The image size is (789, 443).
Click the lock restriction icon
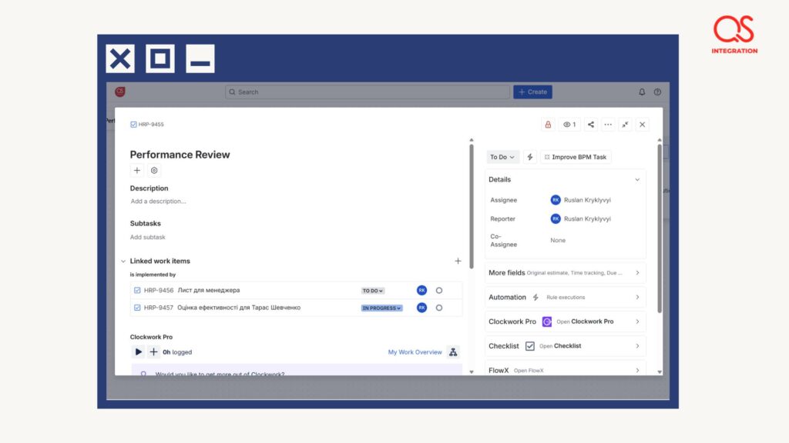tap(548, 125)
